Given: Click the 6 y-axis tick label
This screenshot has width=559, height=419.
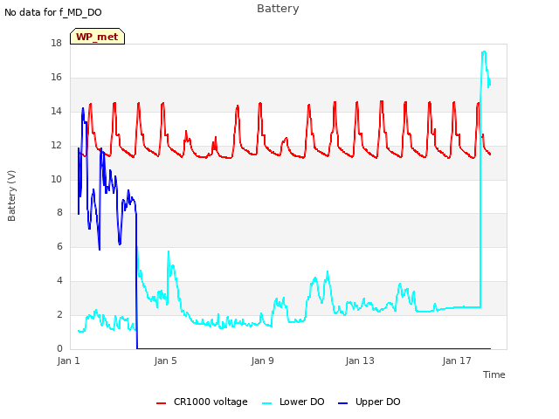Looking at the screenshot, I should 59,246.
